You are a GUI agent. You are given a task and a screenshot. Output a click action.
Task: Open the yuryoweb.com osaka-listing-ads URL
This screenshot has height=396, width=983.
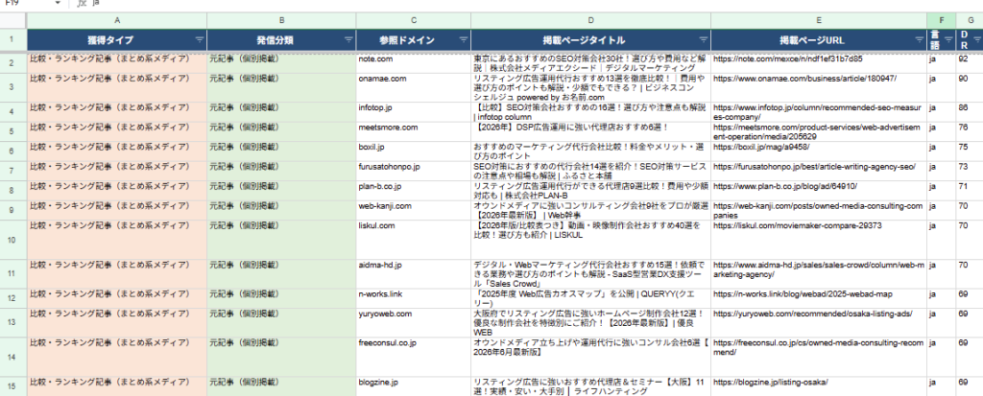click(812, 314)
